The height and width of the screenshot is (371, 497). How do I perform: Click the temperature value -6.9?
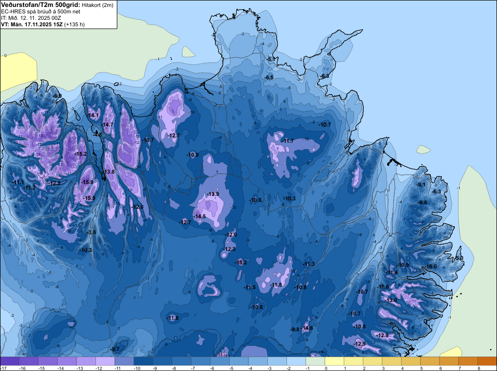58,96
